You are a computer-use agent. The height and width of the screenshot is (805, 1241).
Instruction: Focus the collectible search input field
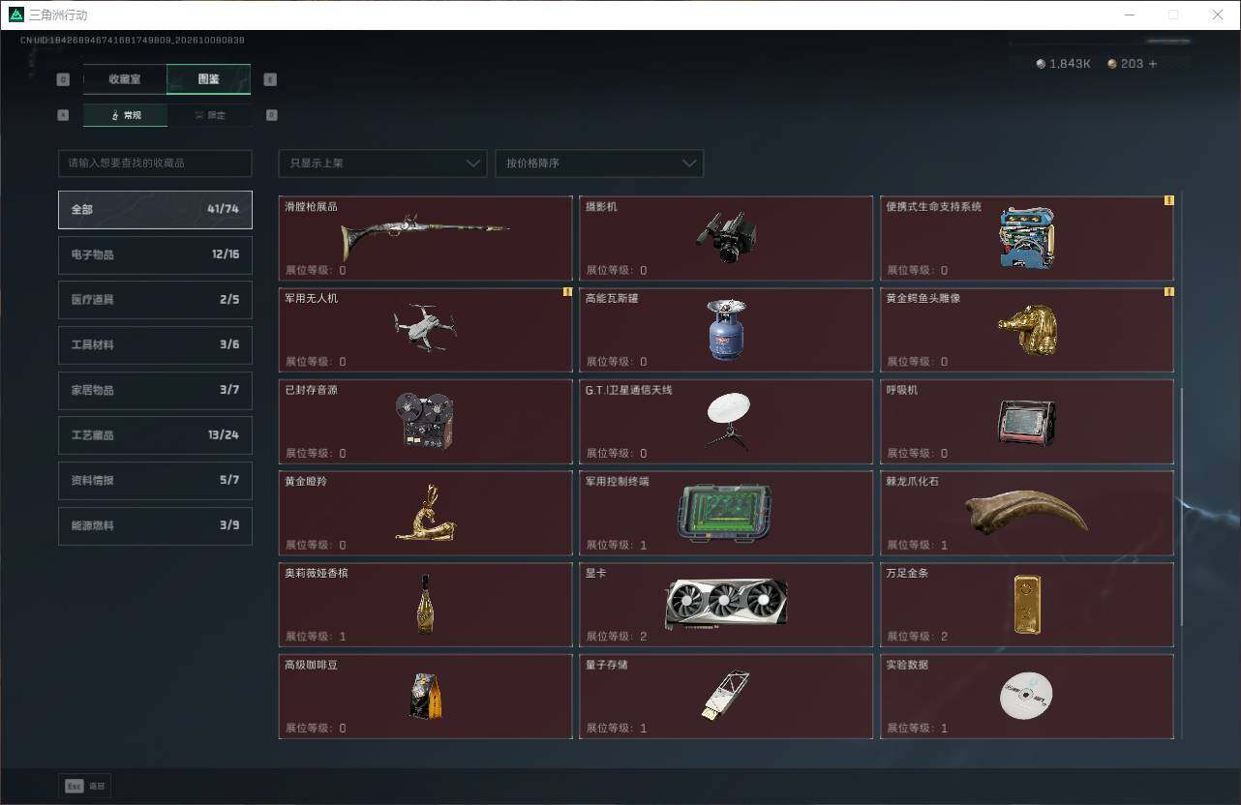[155, 163]
